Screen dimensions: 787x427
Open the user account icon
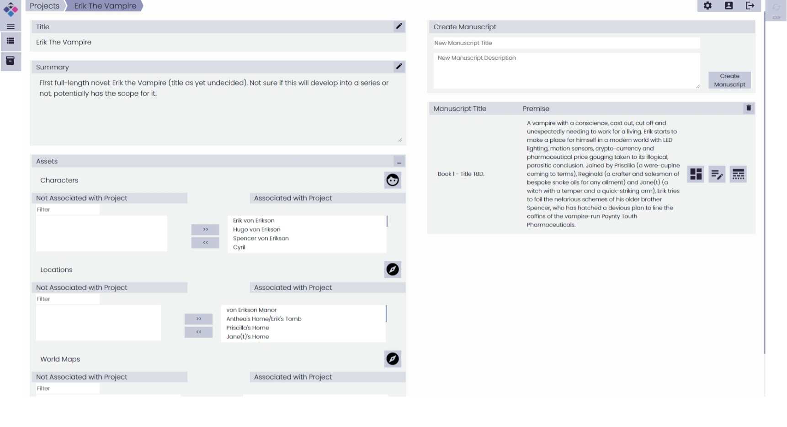tap(729, 6)
